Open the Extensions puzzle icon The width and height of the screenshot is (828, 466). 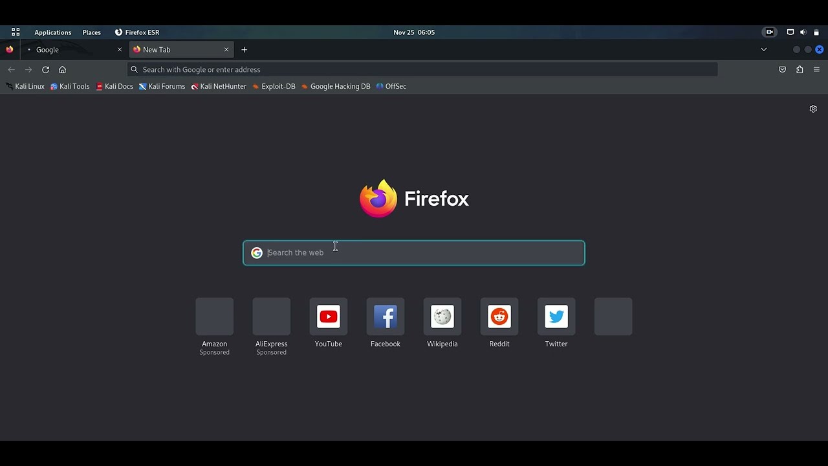[800, 69]
